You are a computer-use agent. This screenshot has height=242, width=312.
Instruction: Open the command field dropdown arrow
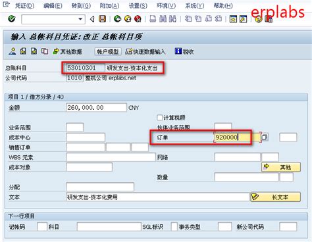pos(80,19)
